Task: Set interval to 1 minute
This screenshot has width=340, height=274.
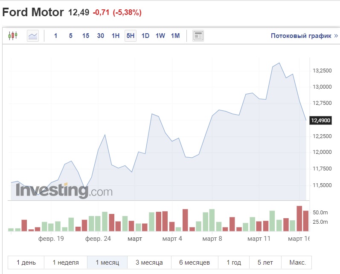Action: pos(56,36)
